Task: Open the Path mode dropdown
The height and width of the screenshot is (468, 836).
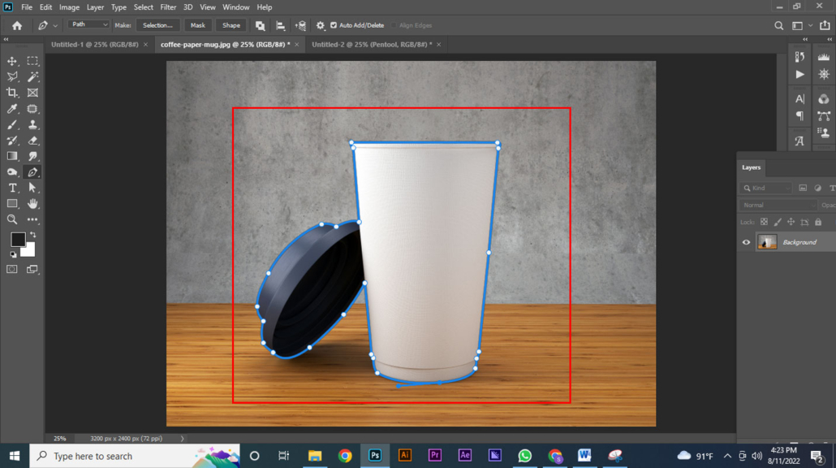Action: point(88,25)
